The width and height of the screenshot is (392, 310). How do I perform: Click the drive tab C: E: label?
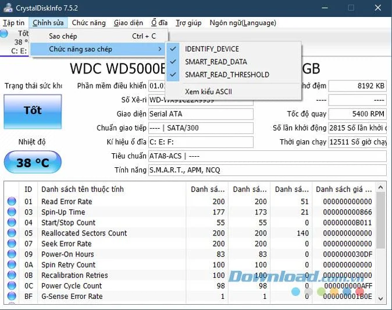tap(19, 51)
